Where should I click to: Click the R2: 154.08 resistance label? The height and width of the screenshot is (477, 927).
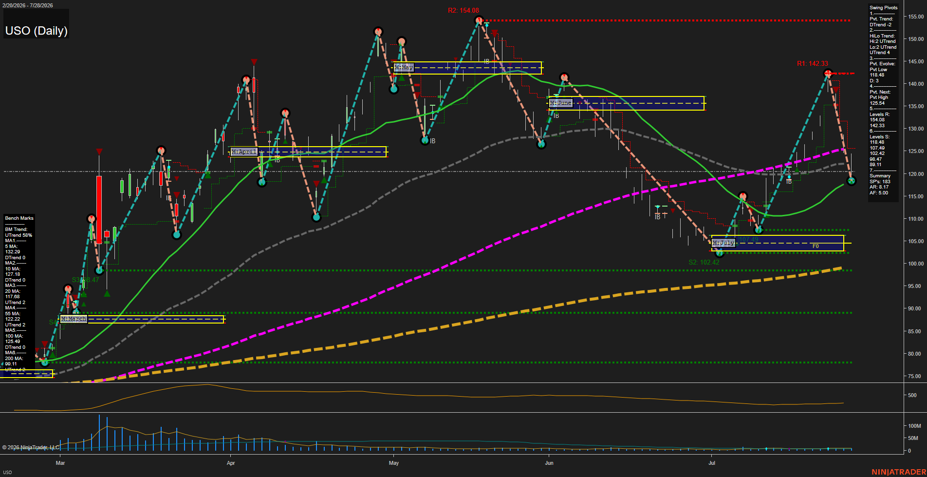pos(463,10)
